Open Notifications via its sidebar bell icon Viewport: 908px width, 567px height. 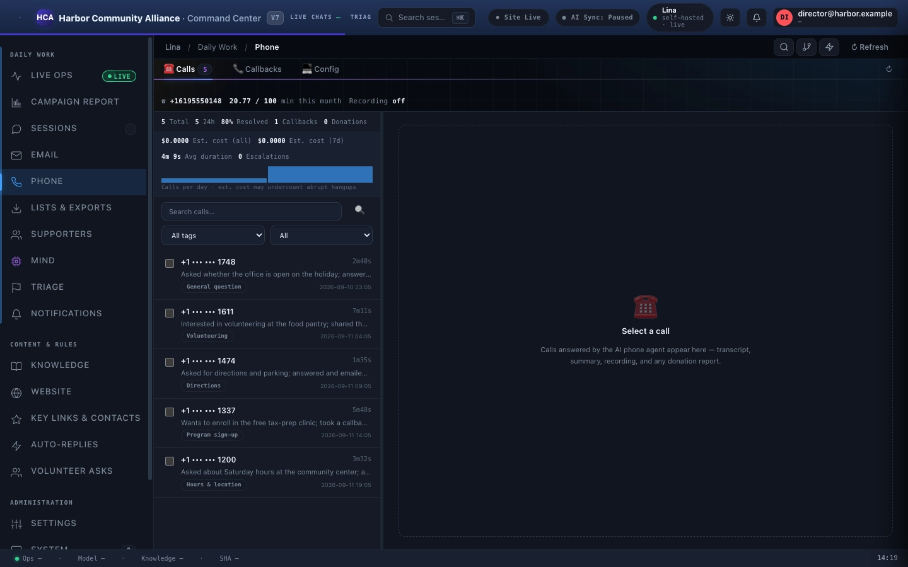16,314
